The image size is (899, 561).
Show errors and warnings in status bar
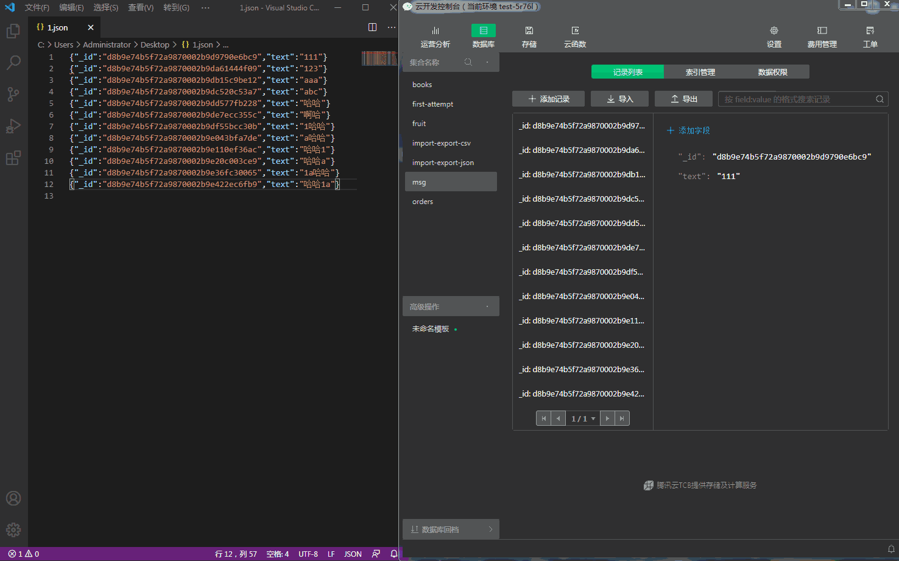point(24,554)
